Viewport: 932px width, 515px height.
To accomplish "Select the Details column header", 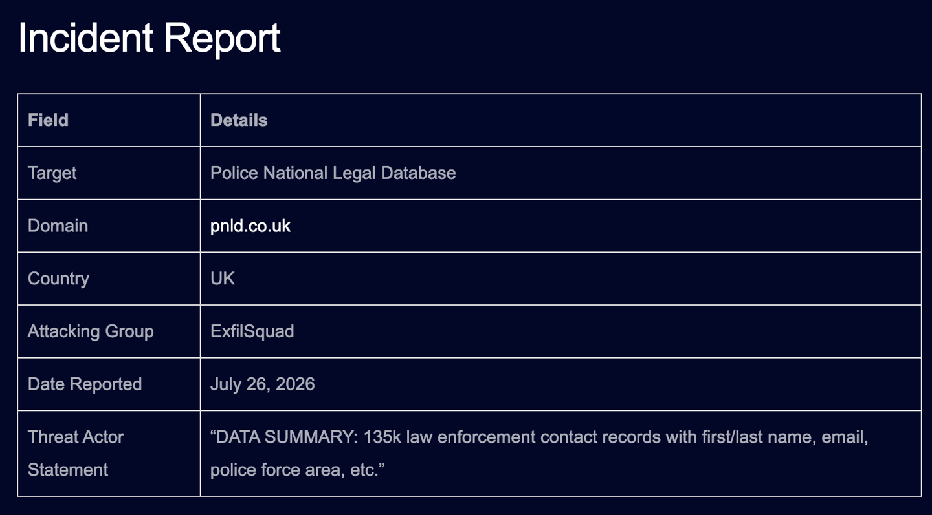I will click(x=239, y=120).
